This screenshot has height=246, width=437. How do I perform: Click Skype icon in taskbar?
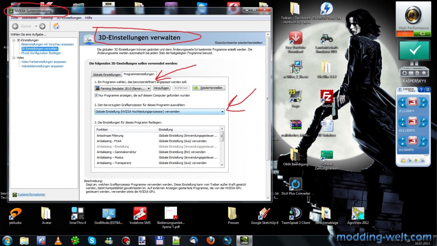pyautogui.click(x=92, y=241)
